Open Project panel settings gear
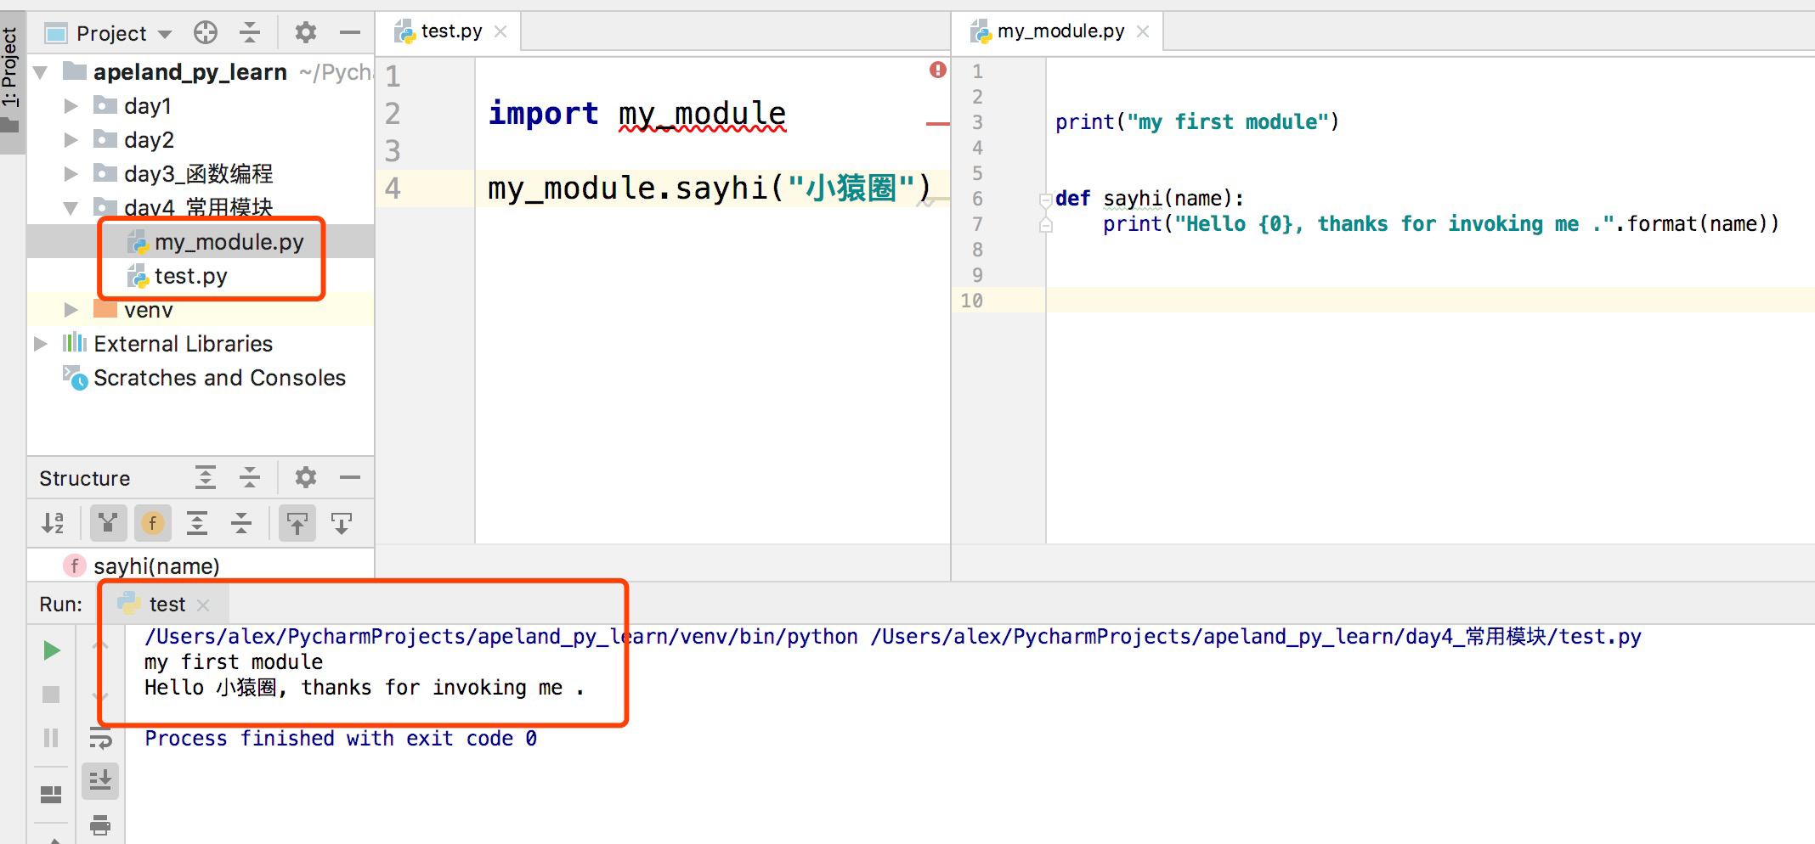1815x844 pixels. point(306,33)
